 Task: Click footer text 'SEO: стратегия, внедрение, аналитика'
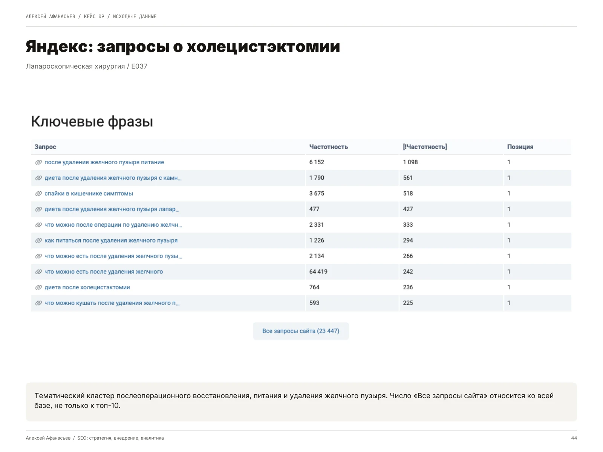[121, 438]
